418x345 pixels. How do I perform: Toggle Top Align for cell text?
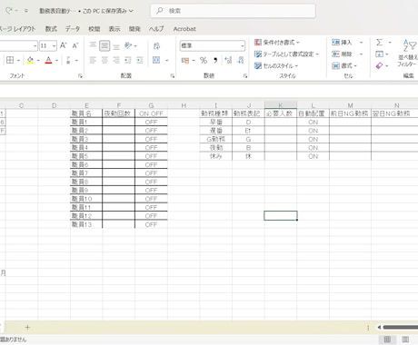(x=93, y=45)
